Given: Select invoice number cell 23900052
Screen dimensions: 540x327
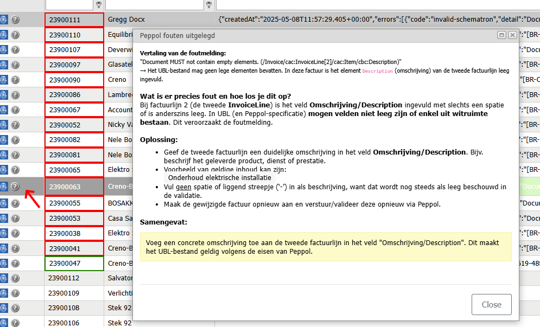Looking at the screenshot, I should [74, 125].
